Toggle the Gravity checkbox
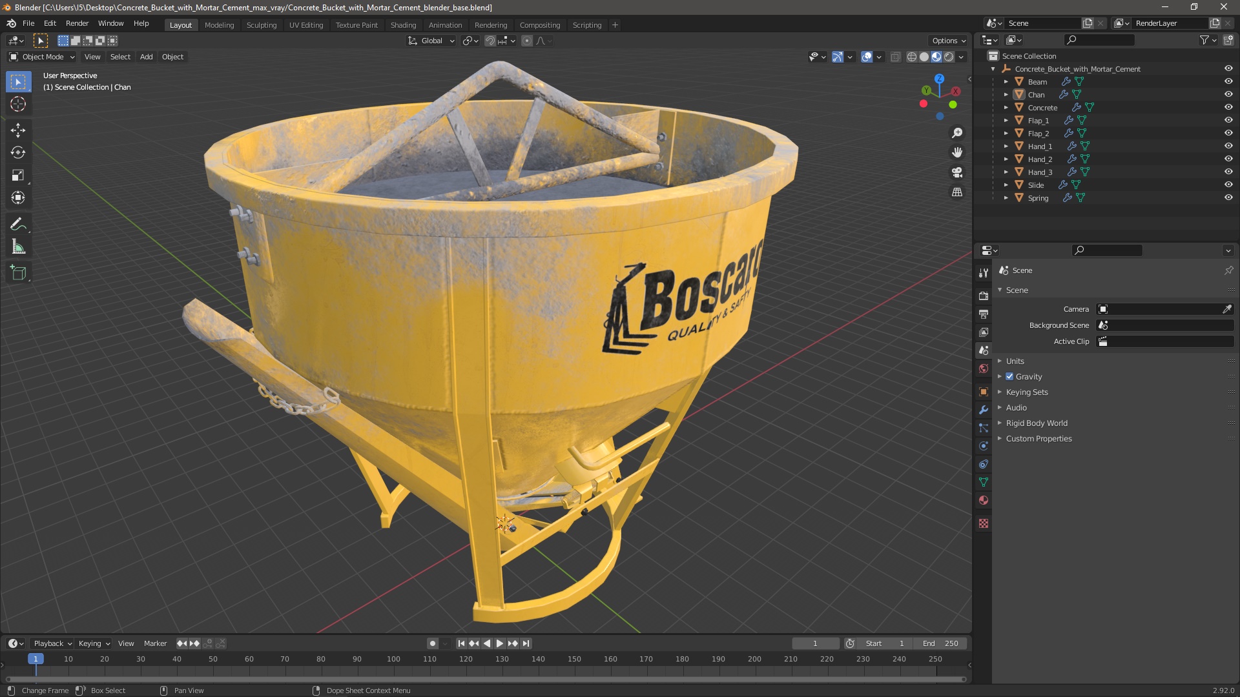 pos(1009,376)
